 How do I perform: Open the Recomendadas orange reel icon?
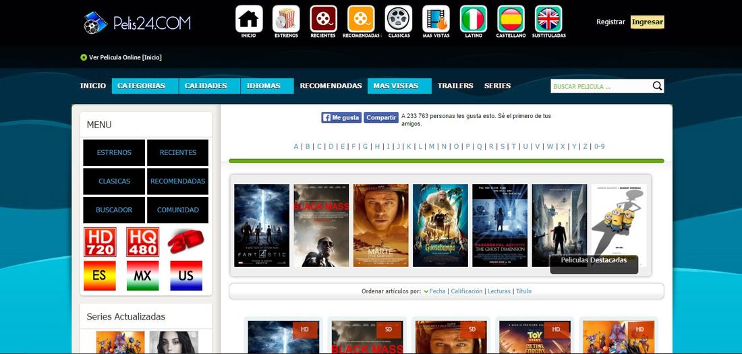click(361, 19)
